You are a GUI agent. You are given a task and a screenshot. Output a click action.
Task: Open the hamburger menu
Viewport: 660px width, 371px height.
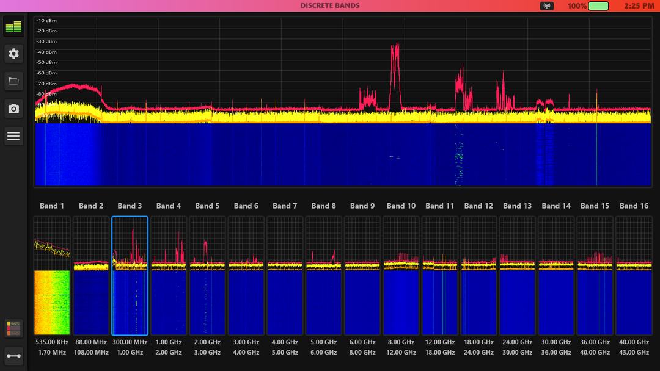coord(13,137)
